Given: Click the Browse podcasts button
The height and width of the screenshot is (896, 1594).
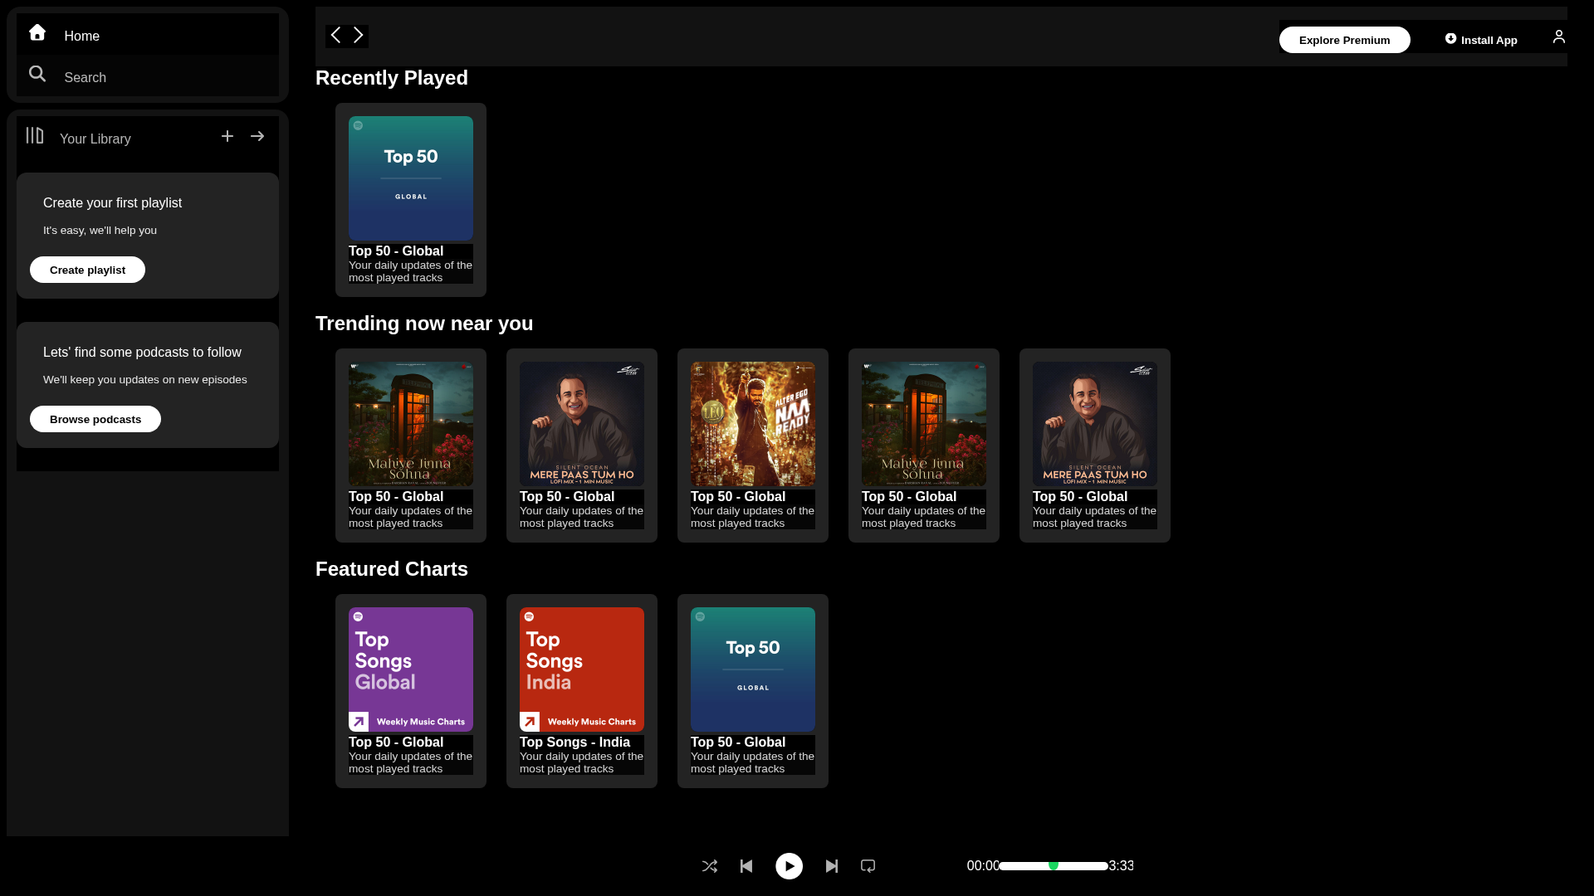Looking at the screenshot, I should point(95,419).
